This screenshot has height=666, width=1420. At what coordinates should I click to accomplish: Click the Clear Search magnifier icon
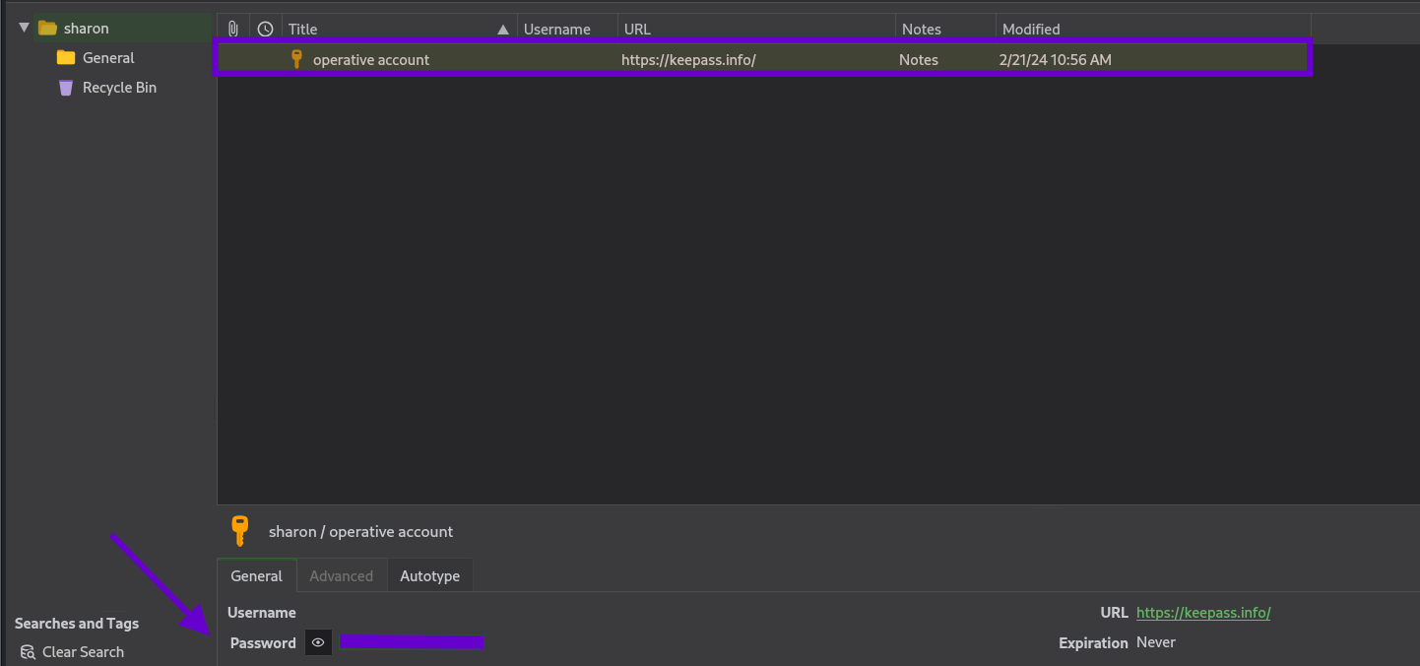click(x=28, y=652)
